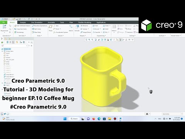Open the File menu

pyautogui.click(x=3, y=22)
